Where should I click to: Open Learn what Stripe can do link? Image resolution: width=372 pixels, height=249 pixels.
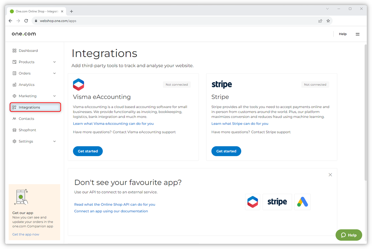point(240,124)
